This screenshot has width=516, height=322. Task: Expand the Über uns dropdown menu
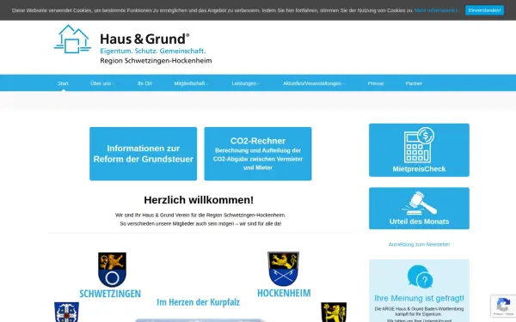[102, 83]
